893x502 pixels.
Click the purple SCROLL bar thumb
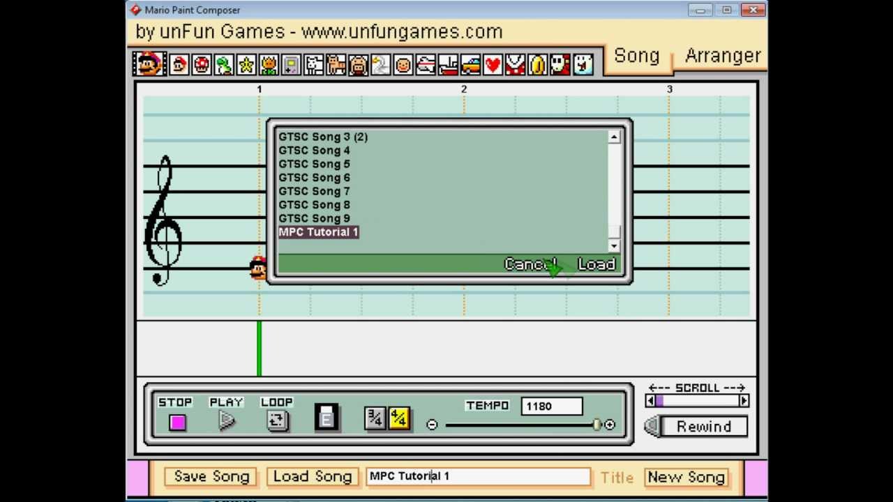pos(659,401)
